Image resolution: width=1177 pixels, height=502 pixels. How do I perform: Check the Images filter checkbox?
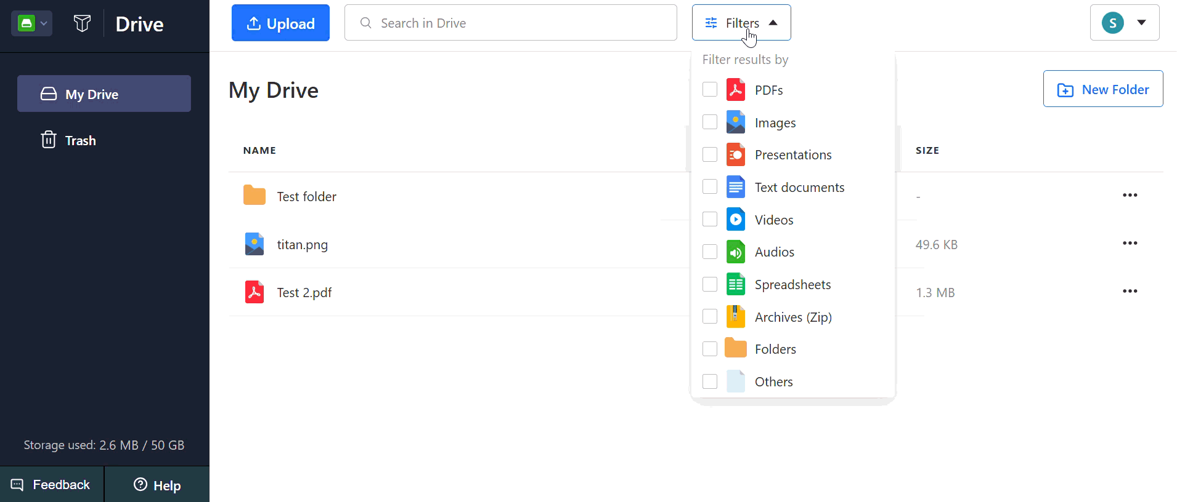pyautogui.click(x=710, y=122)
